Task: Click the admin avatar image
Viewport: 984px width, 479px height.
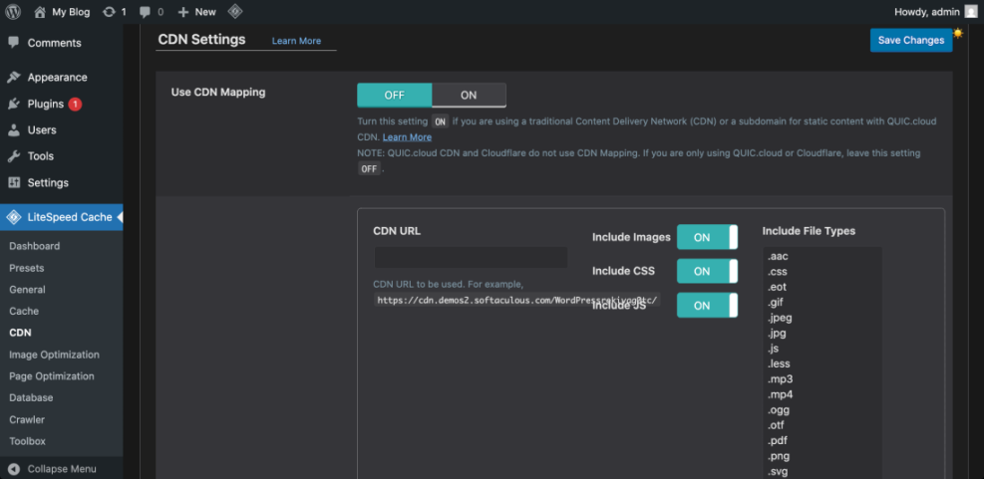Action: tap(971, 12)
